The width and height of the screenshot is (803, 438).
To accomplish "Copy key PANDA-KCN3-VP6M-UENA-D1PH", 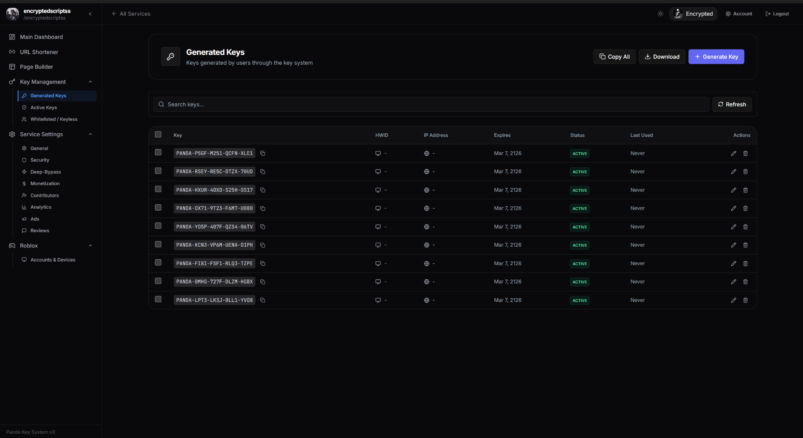I will pos(263,245).
